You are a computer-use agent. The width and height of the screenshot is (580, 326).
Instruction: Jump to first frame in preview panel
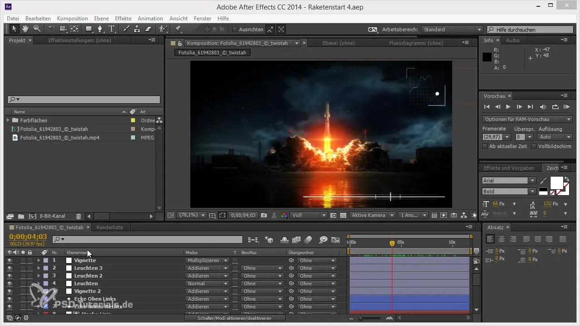click(487, 107)
